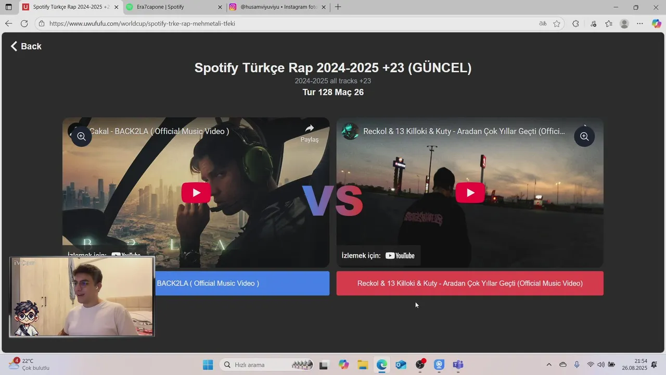This screenshot has height=375, width=666.
Task: Close the Era7capone Spotify tab
Action: click(x=220, y=7)
